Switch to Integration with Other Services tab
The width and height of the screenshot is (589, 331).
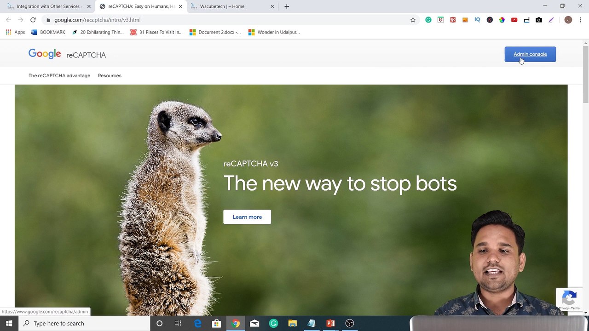(48, 6)
